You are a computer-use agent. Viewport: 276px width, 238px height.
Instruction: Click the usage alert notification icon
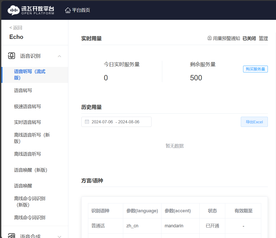tap(209, 38)
